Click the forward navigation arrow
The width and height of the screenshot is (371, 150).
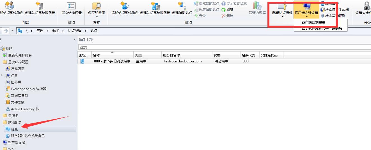point(6,31)
